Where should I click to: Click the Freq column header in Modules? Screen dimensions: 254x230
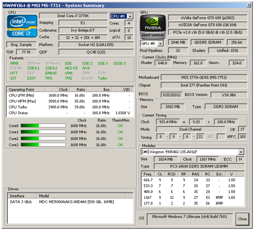coord(148,174)
